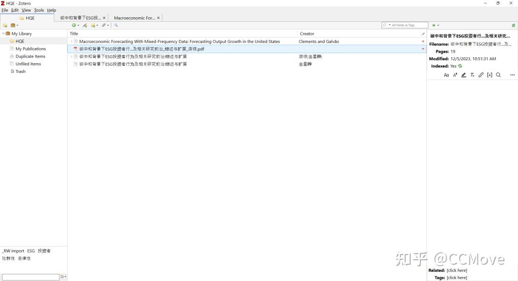Click the Aa format text button
Screen dimensions: 518x281
(446, 75)
